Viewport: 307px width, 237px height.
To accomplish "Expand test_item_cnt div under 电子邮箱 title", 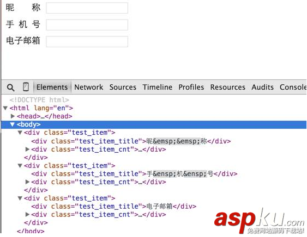I will (27, 214).
